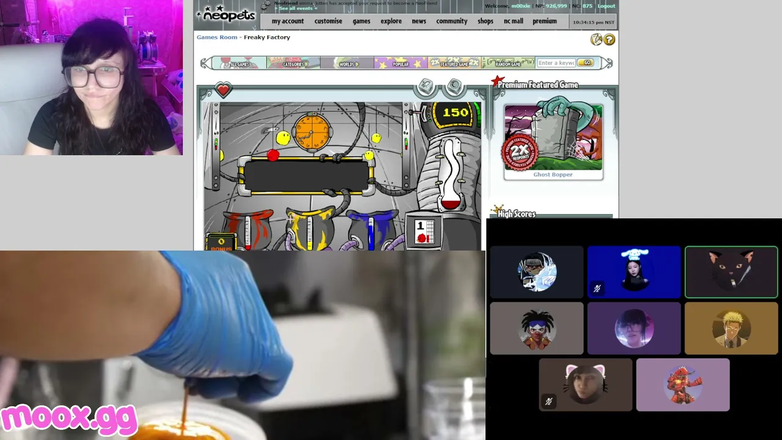
Task: Open the premium menu
Action: pos(544,21)
